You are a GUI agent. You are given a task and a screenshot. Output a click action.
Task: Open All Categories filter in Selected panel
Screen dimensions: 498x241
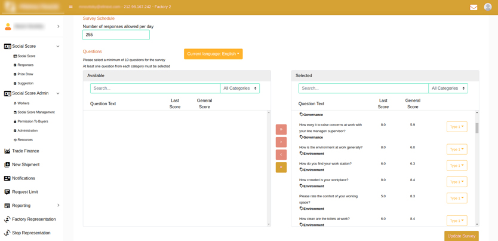click(x=448, y=89)
